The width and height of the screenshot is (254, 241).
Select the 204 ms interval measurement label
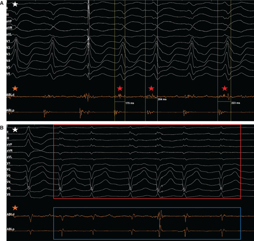click(x=162, y=99)
